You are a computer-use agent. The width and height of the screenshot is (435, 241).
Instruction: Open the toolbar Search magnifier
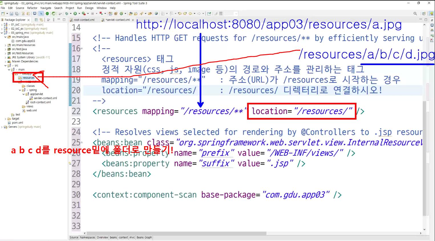tap(415, 13)
